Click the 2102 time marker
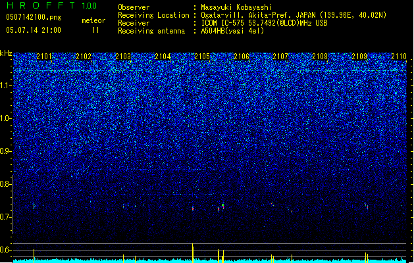 point(84,57)
